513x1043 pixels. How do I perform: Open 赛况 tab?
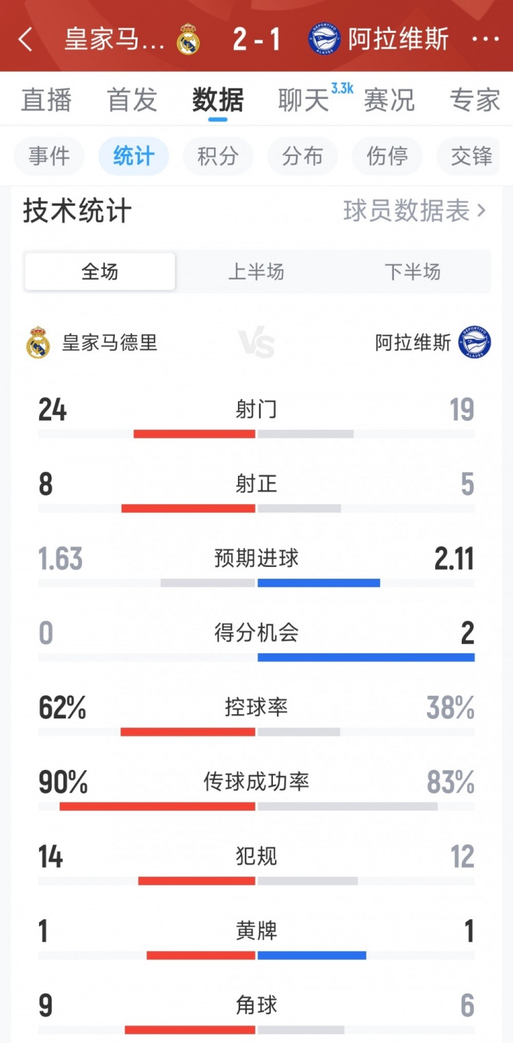(x=389, y=100)
